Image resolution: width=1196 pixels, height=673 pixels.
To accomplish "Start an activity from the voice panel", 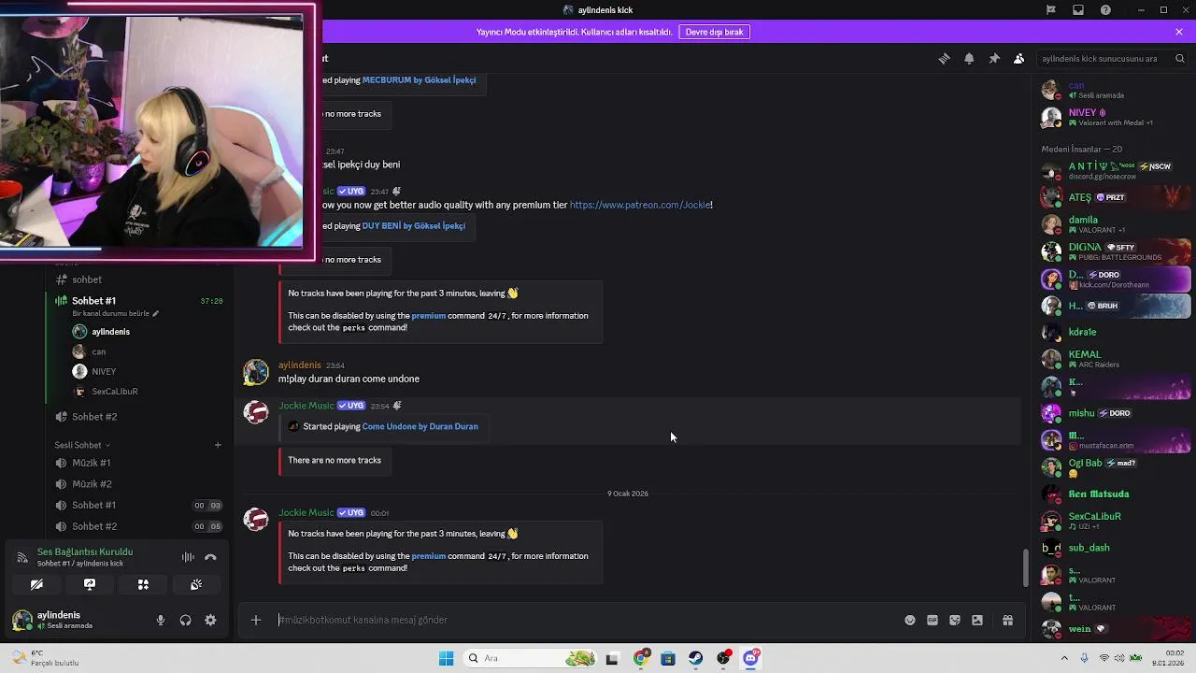I will click(x=143, y=584).
